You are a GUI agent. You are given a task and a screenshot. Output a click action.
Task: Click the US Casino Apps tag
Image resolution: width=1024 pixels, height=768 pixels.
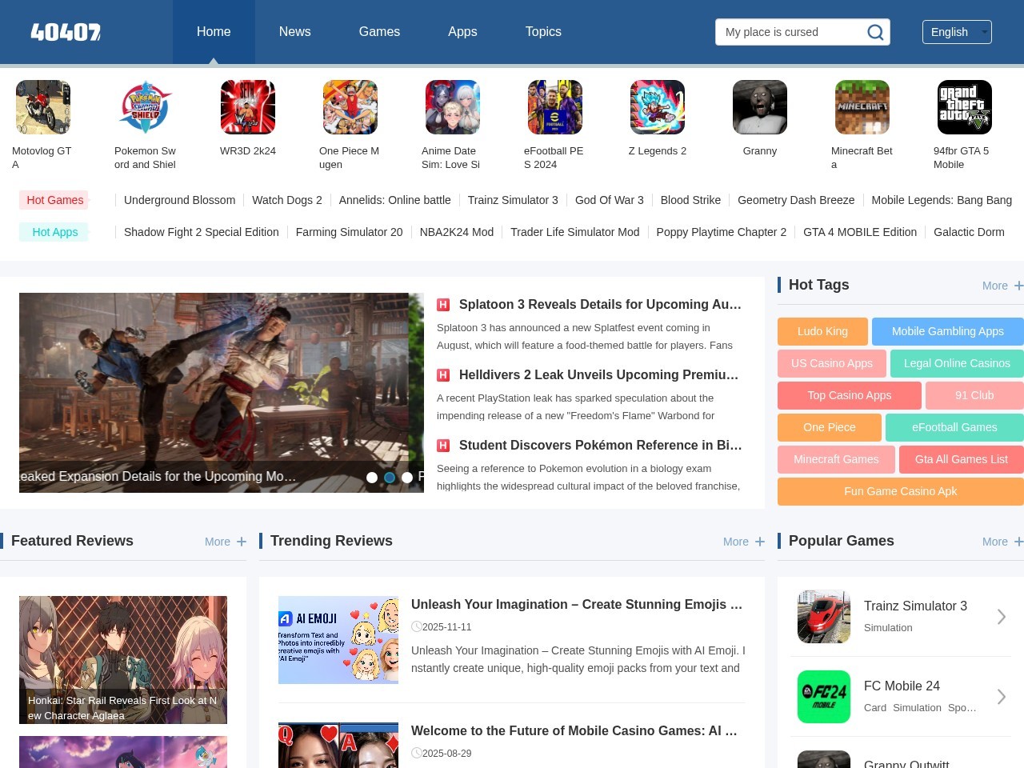(x=832, y=363)
